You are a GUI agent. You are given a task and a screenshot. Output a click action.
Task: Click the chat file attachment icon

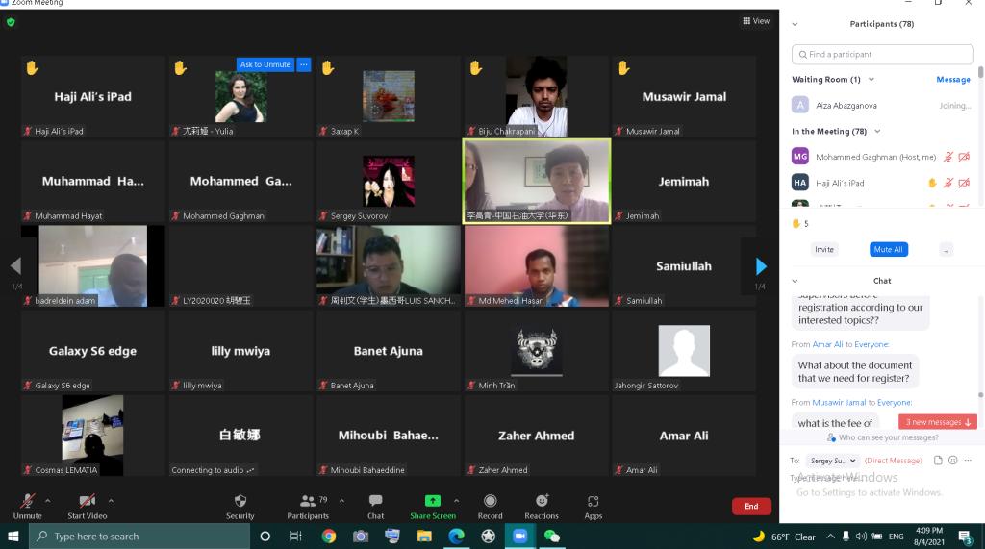[x=938, y=461]
